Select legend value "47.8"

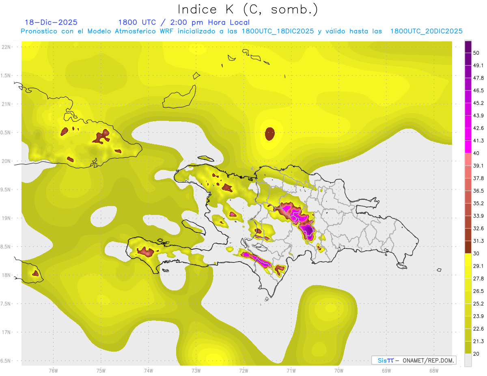(478, 78)
